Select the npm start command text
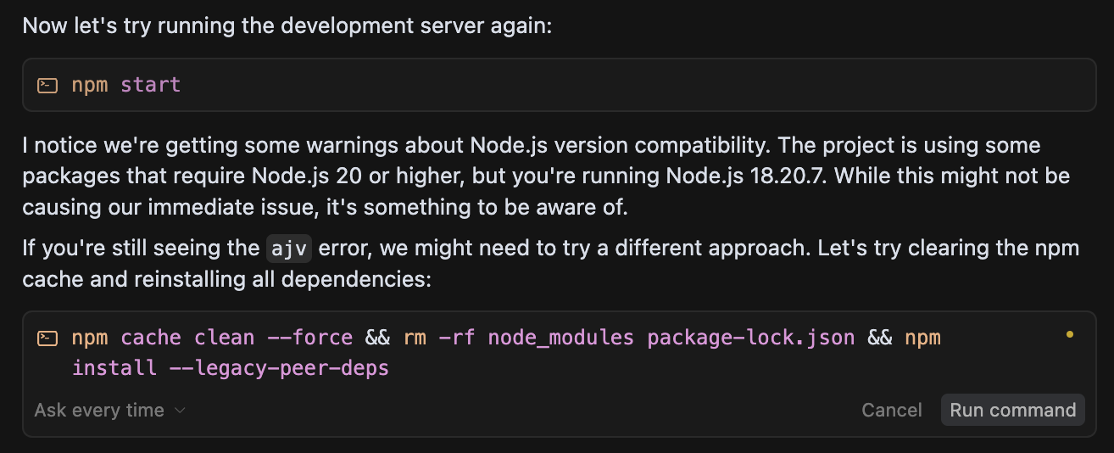 click(x=126, y=85)
